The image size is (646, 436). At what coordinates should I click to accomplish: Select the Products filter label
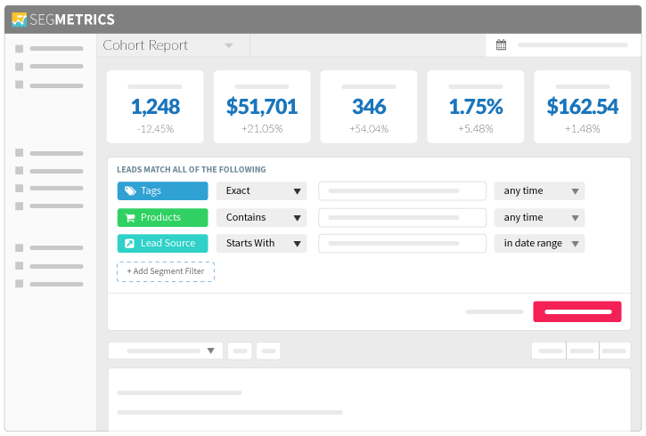tap(162, 217)
